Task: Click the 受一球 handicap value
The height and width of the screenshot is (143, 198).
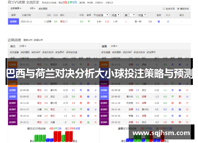Action: pyautogui.click(x=138, y=22)
